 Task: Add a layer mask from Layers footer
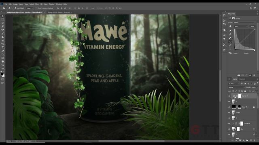pyautogui.click(x=240, y=141)
